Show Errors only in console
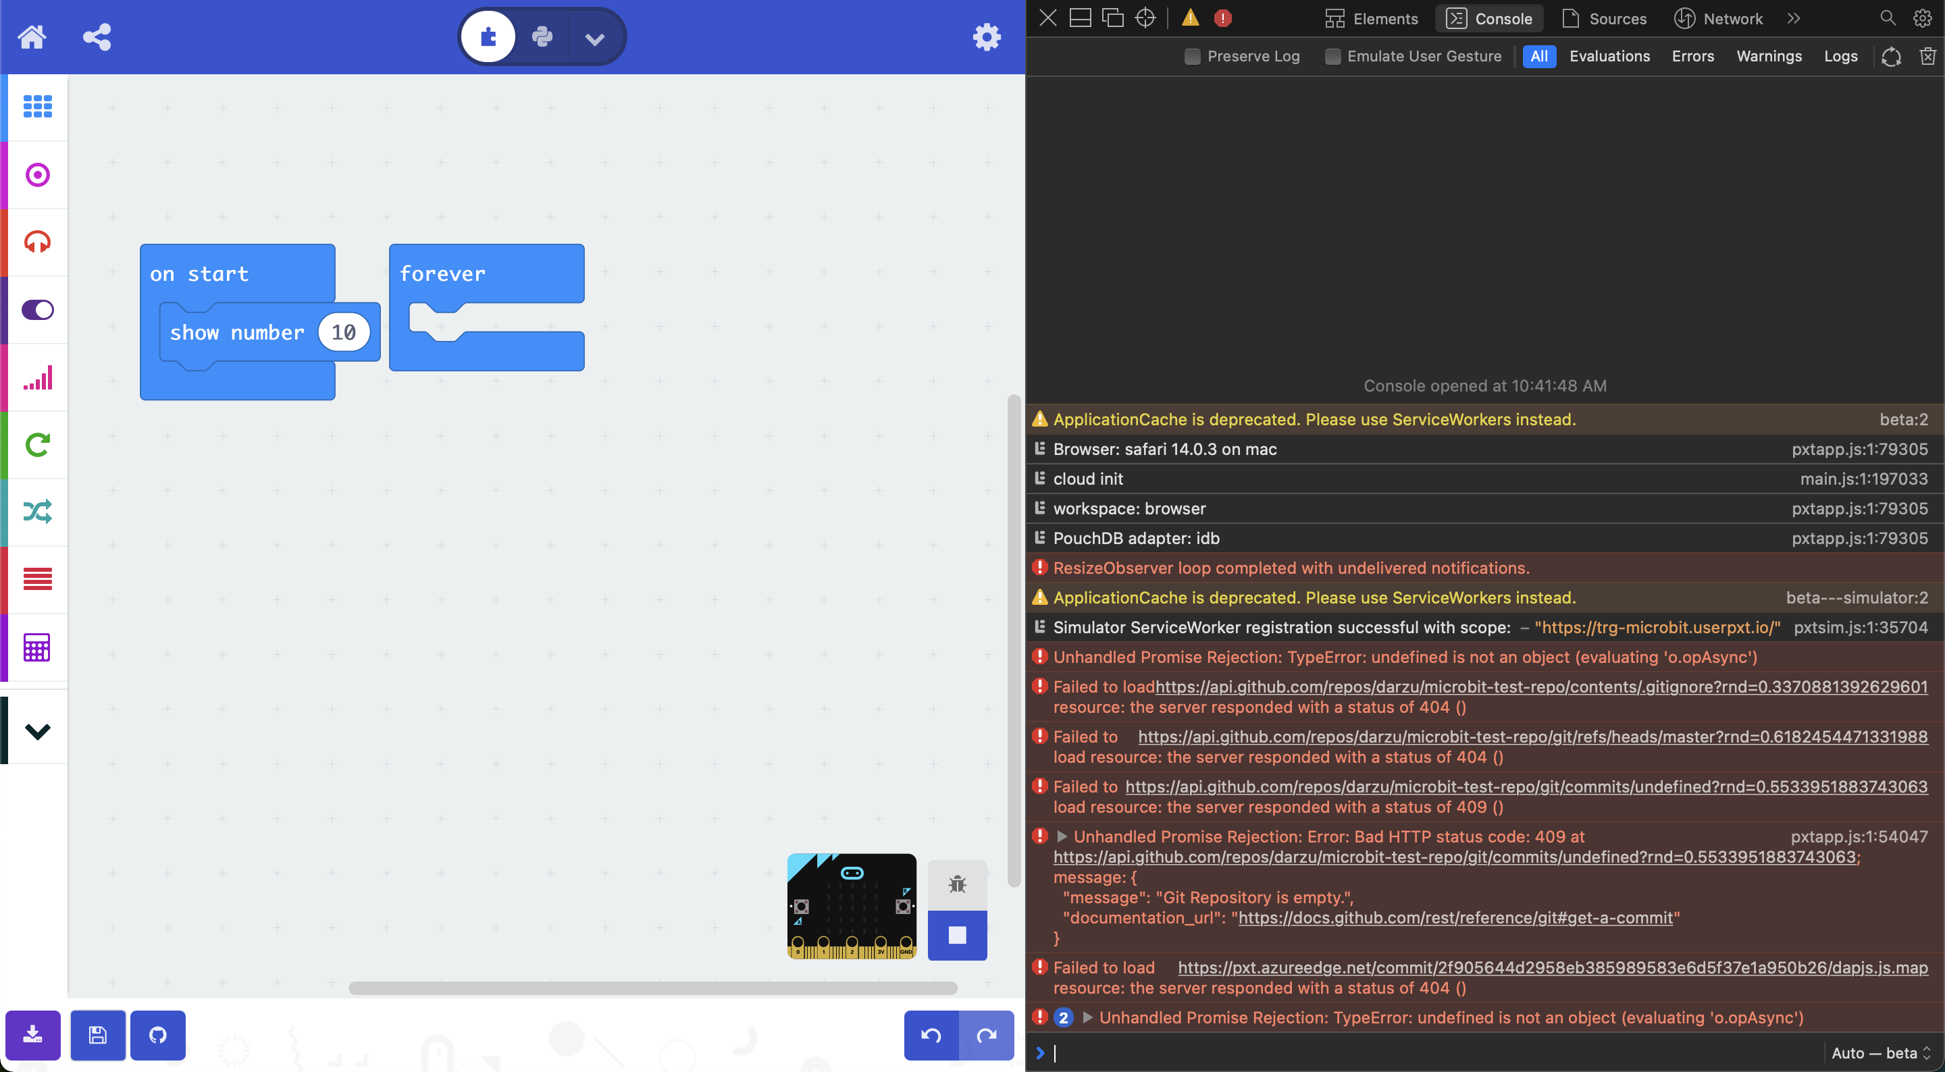This screenshot has height=1072, width=1945. pos(1692,56)
